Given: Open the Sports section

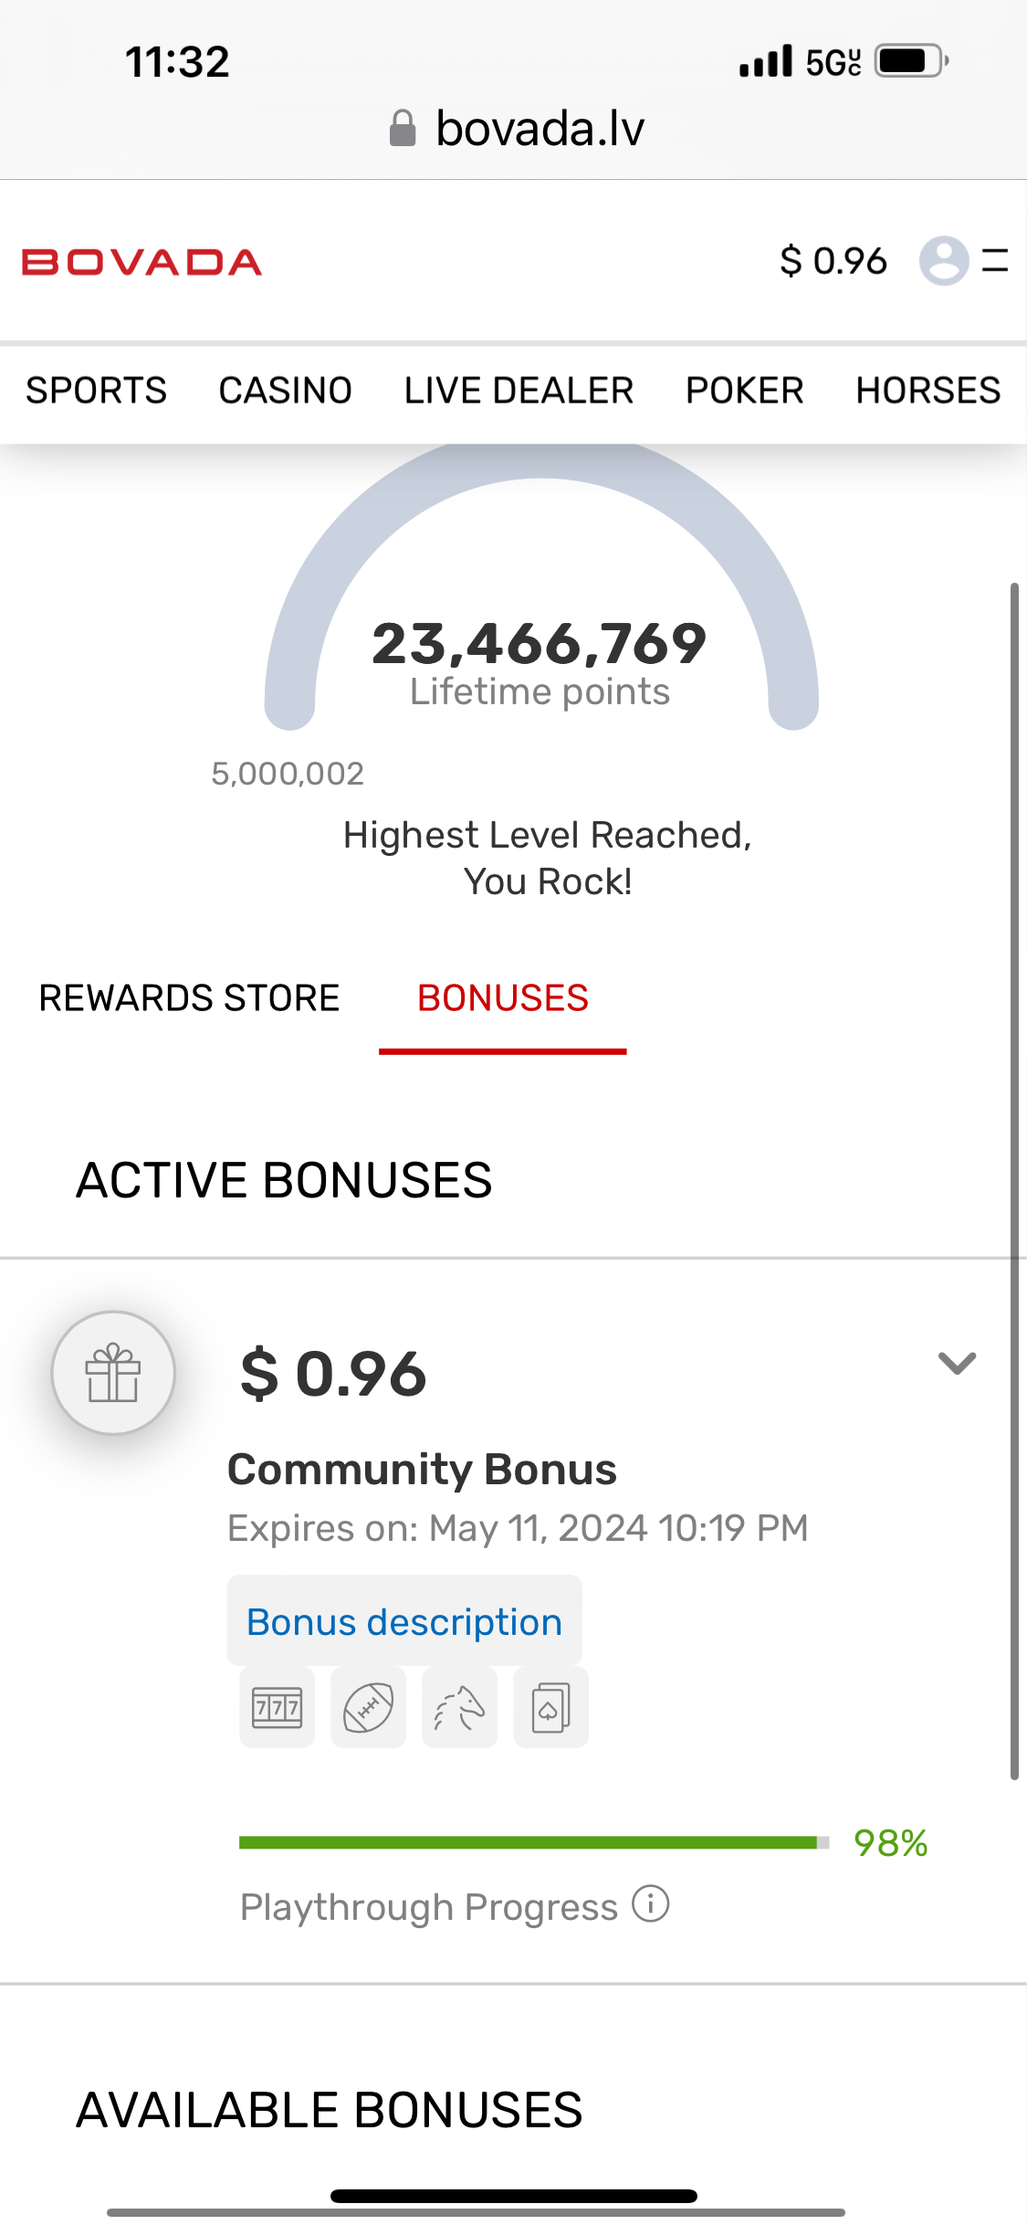Looking at the screenshot, I should pos(96,390).
